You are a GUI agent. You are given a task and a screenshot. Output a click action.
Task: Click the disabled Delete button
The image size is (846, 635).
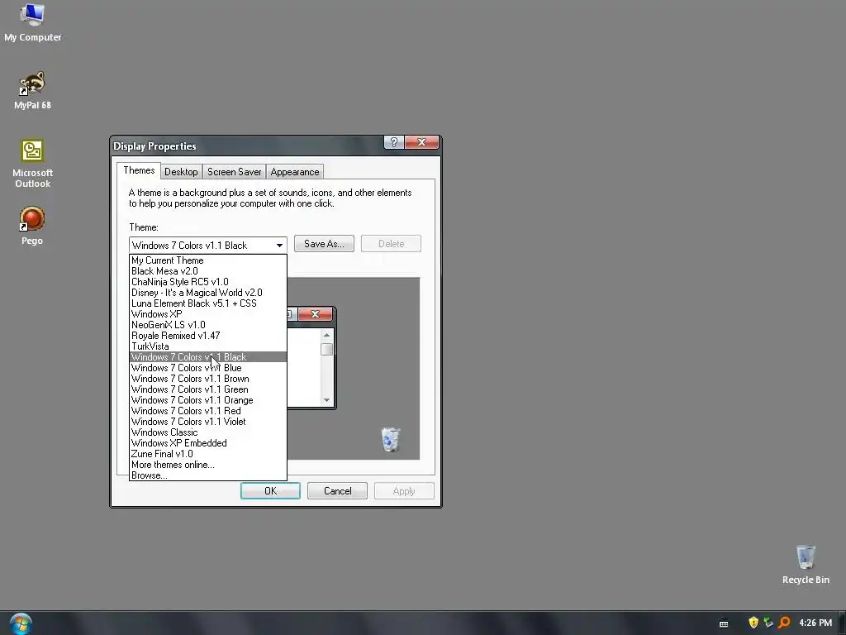point(391,244)
